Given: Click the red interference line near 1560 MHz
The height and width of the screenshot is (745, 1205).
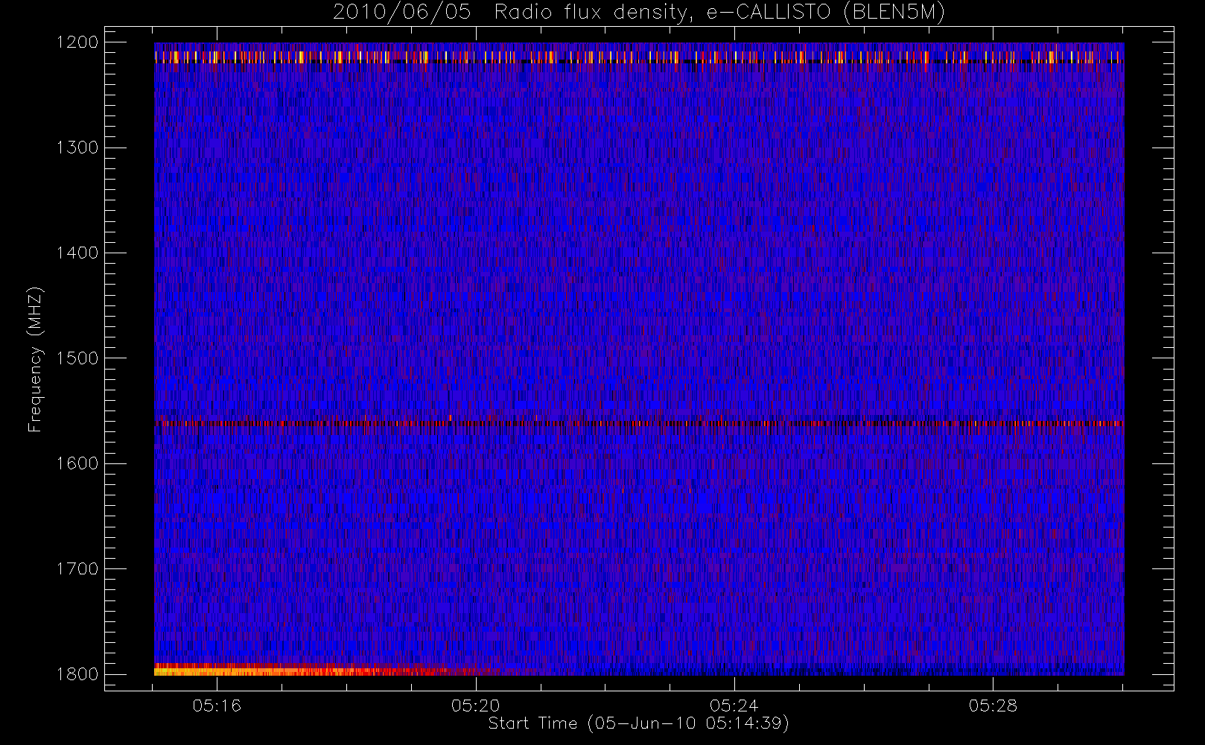Looking at the screenshot, I should 639,423.
